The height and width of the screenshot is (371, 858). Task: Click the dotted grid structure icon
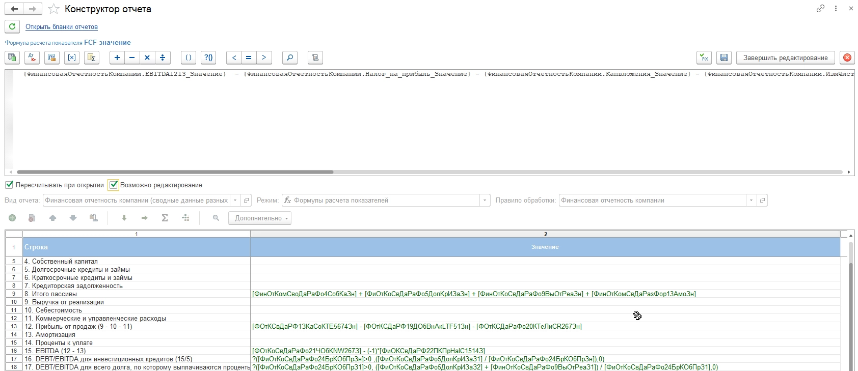(x=185, y=218)
